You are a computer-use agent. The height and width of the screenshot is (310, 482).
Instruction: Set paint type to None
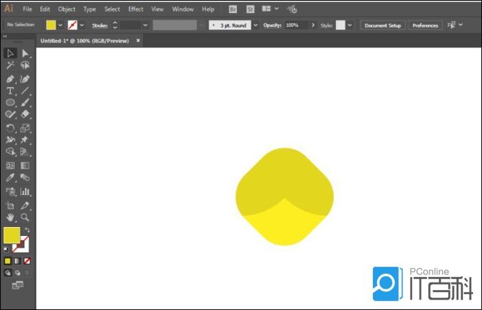[27, 261]
